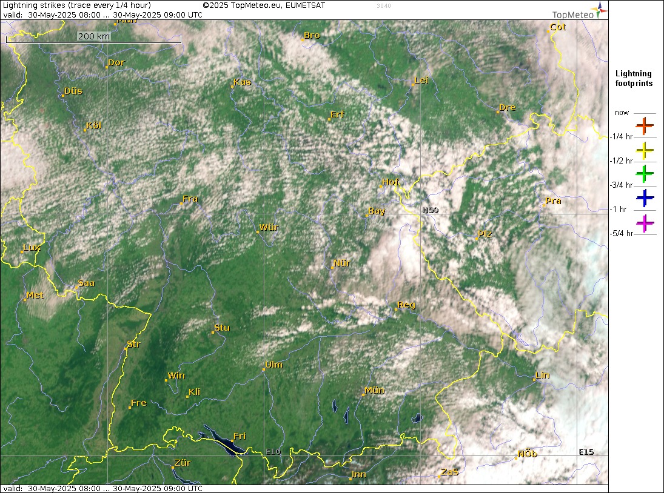
Task: Click the 'valid:' time range in the footer
Action: [102, 488]
